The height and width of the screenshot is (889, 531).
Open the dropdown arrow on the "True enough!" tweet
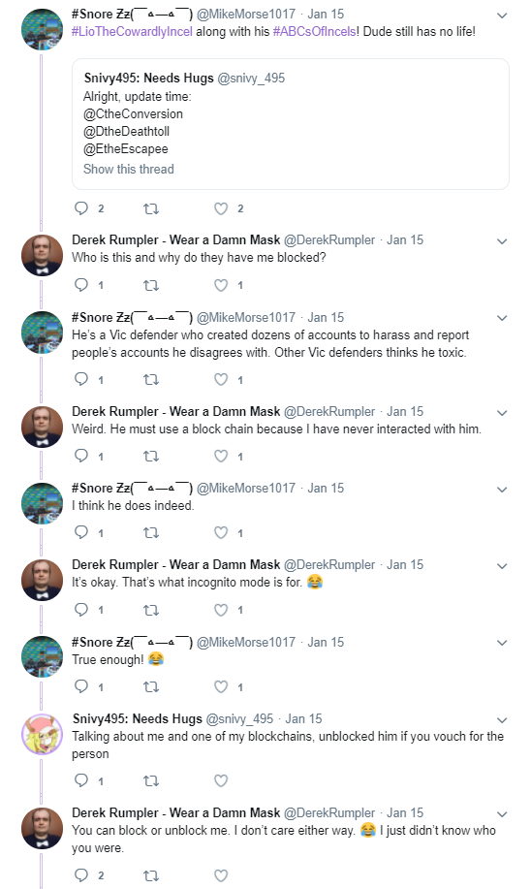(x=502, y=643)
